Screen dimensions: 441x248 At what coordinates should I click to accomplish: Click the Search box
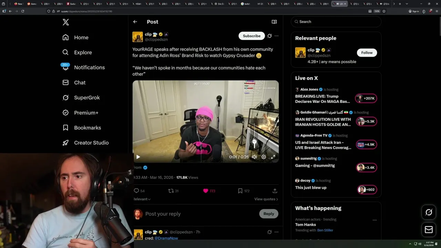point(336,22)
